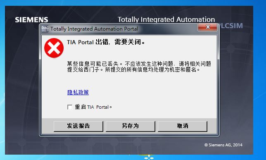
Task: Open the 隐私政策 link
Action: pos(78,92)
